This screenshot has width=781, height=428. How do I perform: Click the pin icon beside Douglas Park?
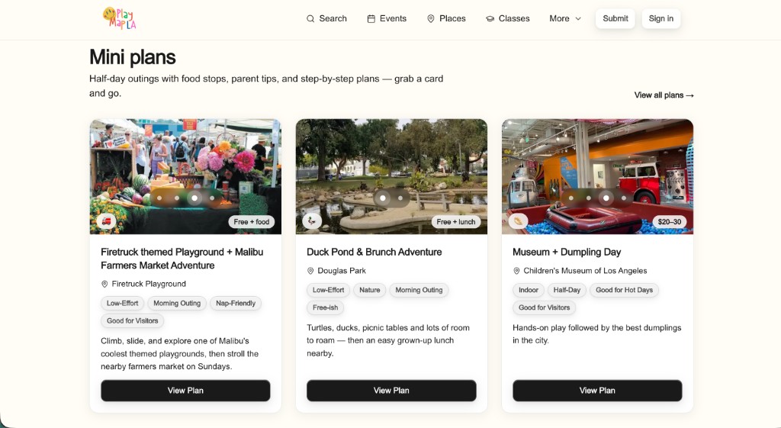click(x=310, y=271)
